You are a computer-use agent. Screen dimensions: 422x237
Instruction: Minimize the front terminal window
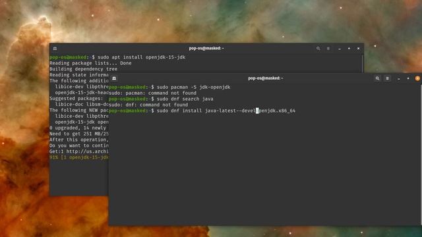(x=398, y=78)
